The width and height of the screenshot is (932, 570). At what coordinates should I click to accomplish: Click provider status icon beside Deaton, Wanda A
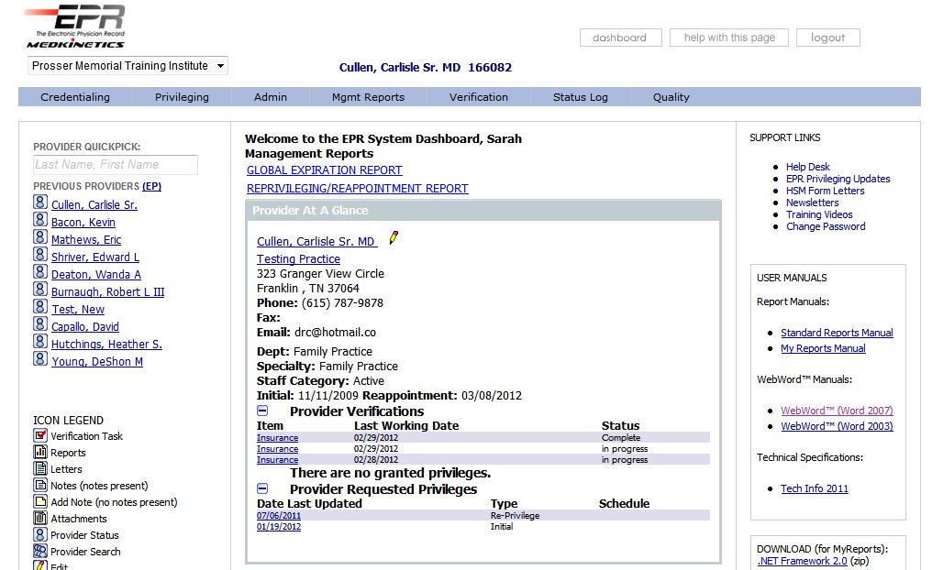[x=39, y=272]
